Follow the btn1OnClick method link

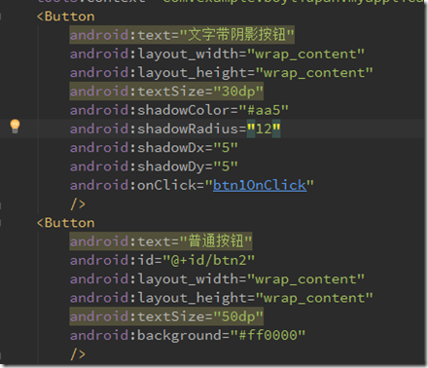point(260,185)
